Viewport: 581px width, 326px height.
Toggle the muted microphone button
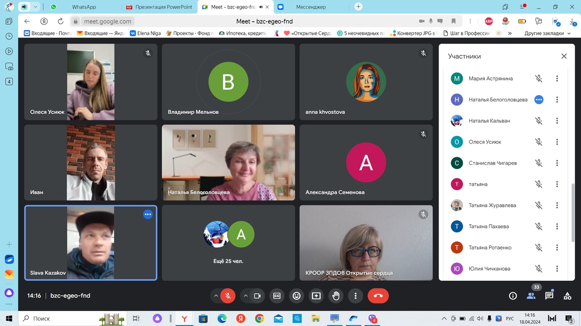pos(228,296)
